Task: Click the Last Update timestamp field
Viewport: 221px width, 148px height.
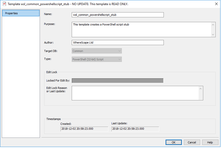Action: 135,129
